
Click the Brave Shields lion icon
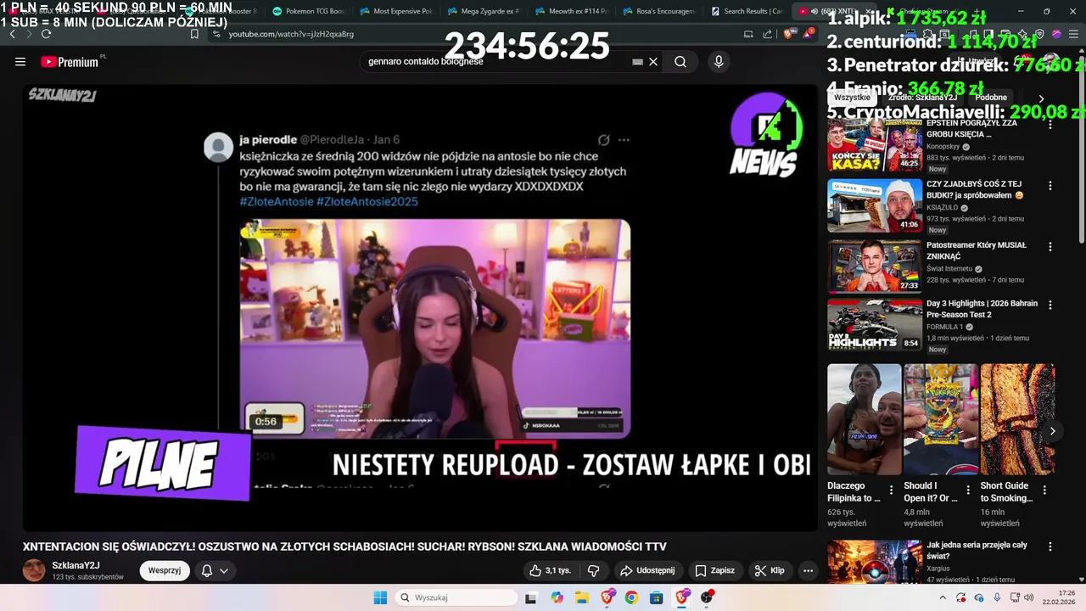pyautogui.click(x=787, y=34)
